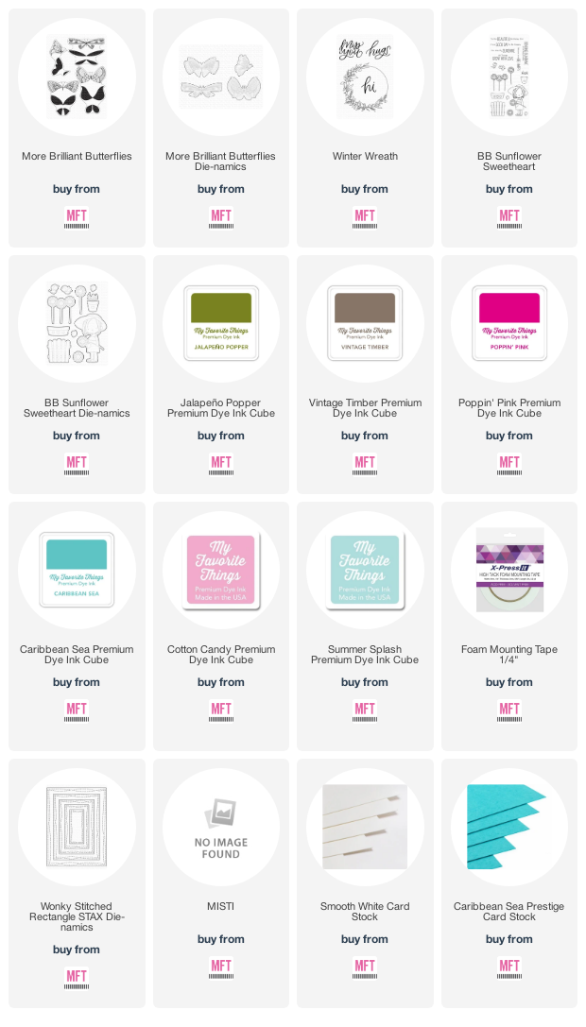The width and height of the screenshot is (586, 1027).
Task: Open the BB Sunflower Sweetheart stamp thumbnail
Action: point(509,77)
